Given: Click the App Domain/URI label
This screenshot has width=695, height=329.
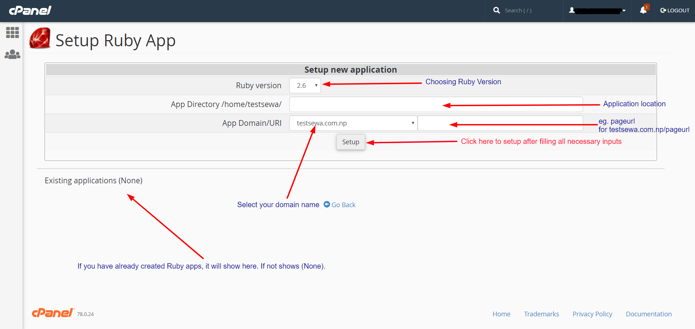Looking at the screenshot, I should click(x=252, y=123).
